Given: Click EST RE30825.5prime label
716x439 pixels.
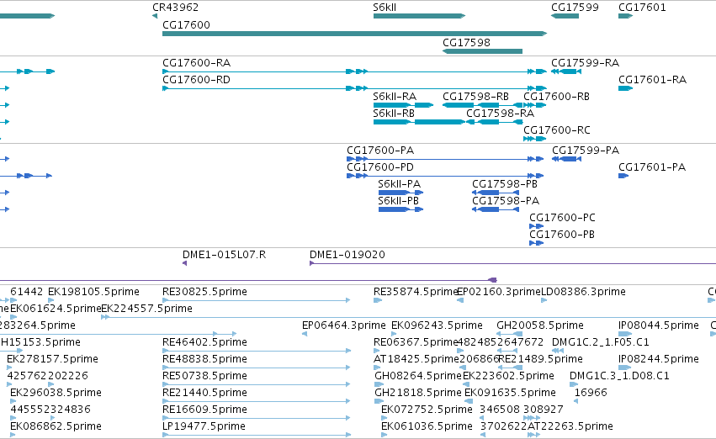Looking at the screenshot, I should click(204, 292).
